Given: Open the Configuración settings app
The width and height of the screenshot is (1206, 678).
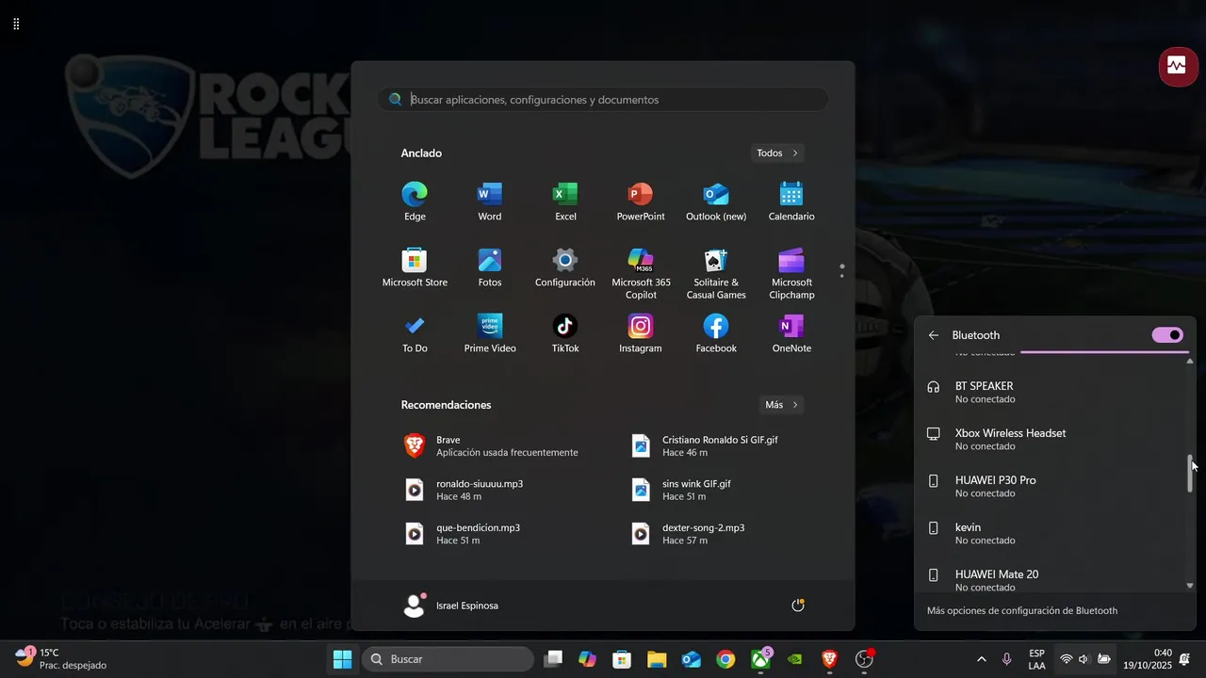Looking at the screenshot, I should (x=565, y=267).
